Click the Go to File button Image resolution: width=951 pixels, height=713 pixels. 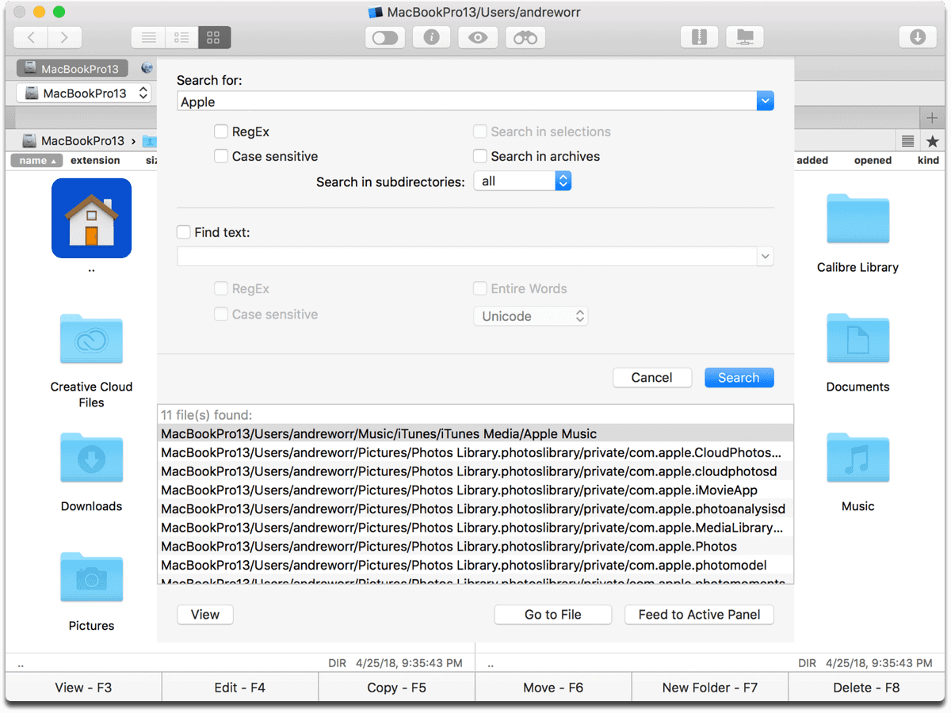click(553, 614)
